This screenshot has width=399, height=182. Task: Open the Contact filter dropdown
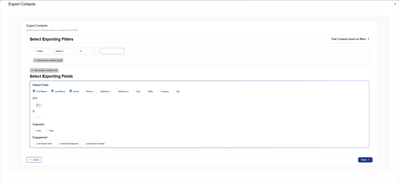[x=43, y=51]
